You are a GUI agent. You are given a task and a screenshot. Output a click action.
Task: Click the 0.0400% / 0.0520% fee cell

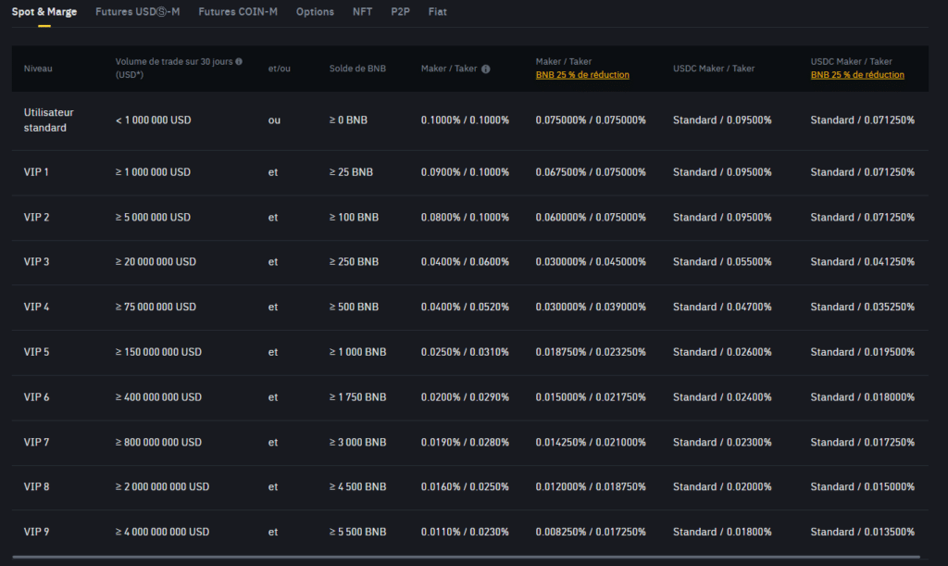(465, 307)
